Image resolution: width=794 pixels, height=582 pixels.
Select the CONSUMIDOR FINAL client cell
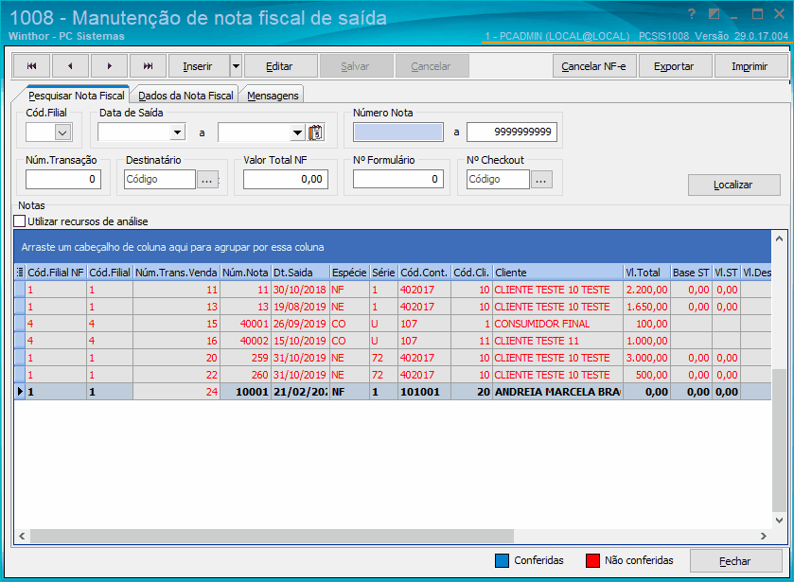click(557, 324)
